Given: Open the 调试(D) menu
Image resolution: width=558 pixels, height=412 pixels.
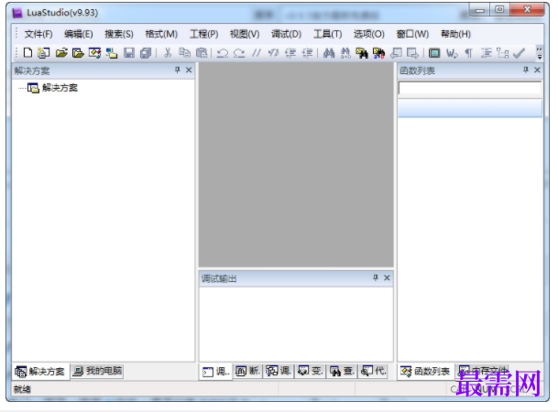Looking at the screenshot, I should 286,34.
